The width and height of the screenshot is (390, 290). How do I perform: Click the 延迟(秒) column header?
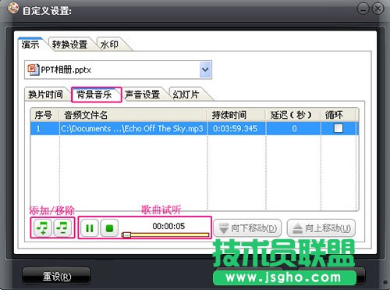pos(293,115)
